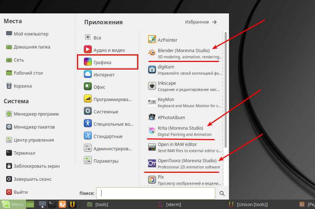Image resolution: width=315 pixels, height=209 pixels.
Task: Open the Сеть network place
Action: coord(15,60)
